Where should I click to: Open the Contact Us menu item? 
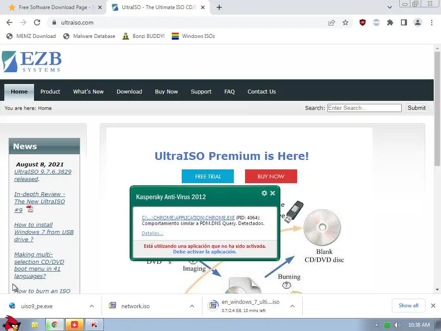click(261, 92)
